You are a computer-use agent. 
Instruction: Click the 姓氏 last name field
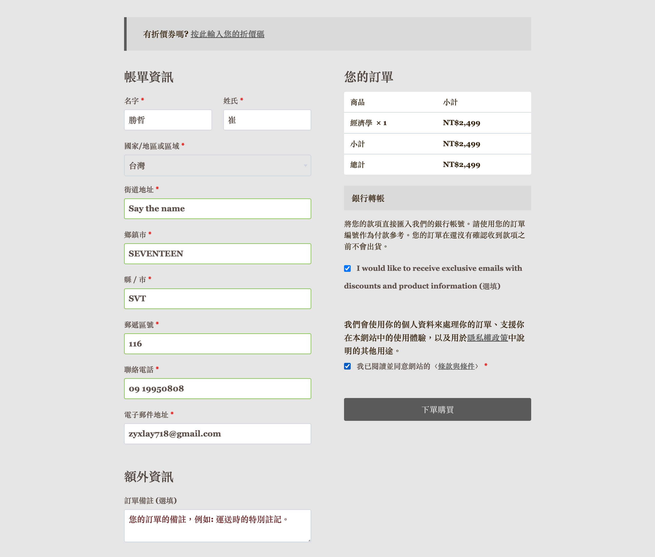pos(267,120)
